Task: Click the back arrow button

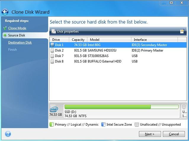Action: (5, 12)
